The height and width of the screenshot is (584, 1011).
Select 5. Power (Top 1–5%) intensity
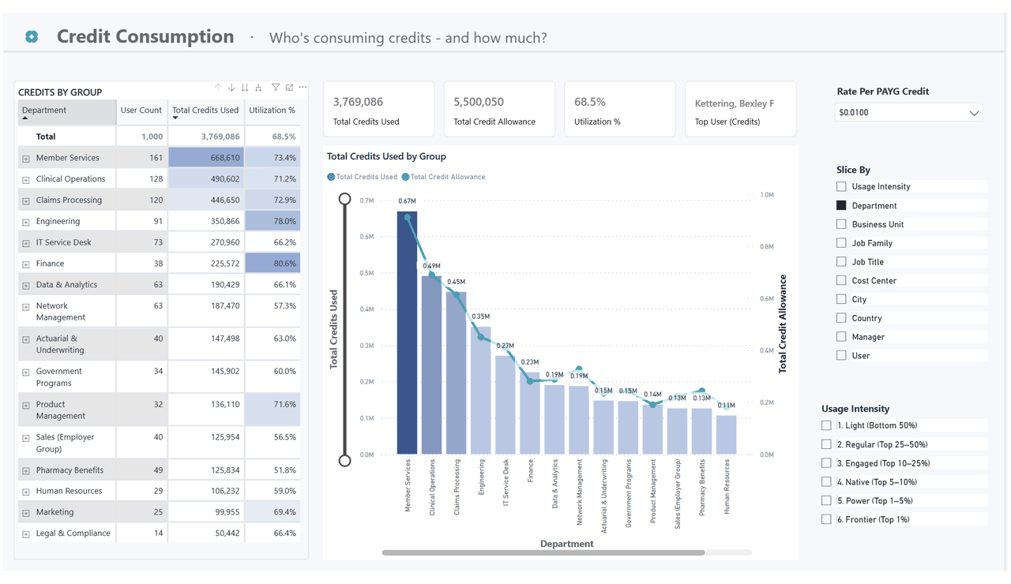point(826,500)
